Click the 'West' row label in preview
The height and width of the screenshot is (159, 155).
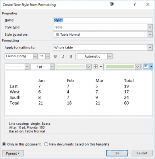[15, 92]
